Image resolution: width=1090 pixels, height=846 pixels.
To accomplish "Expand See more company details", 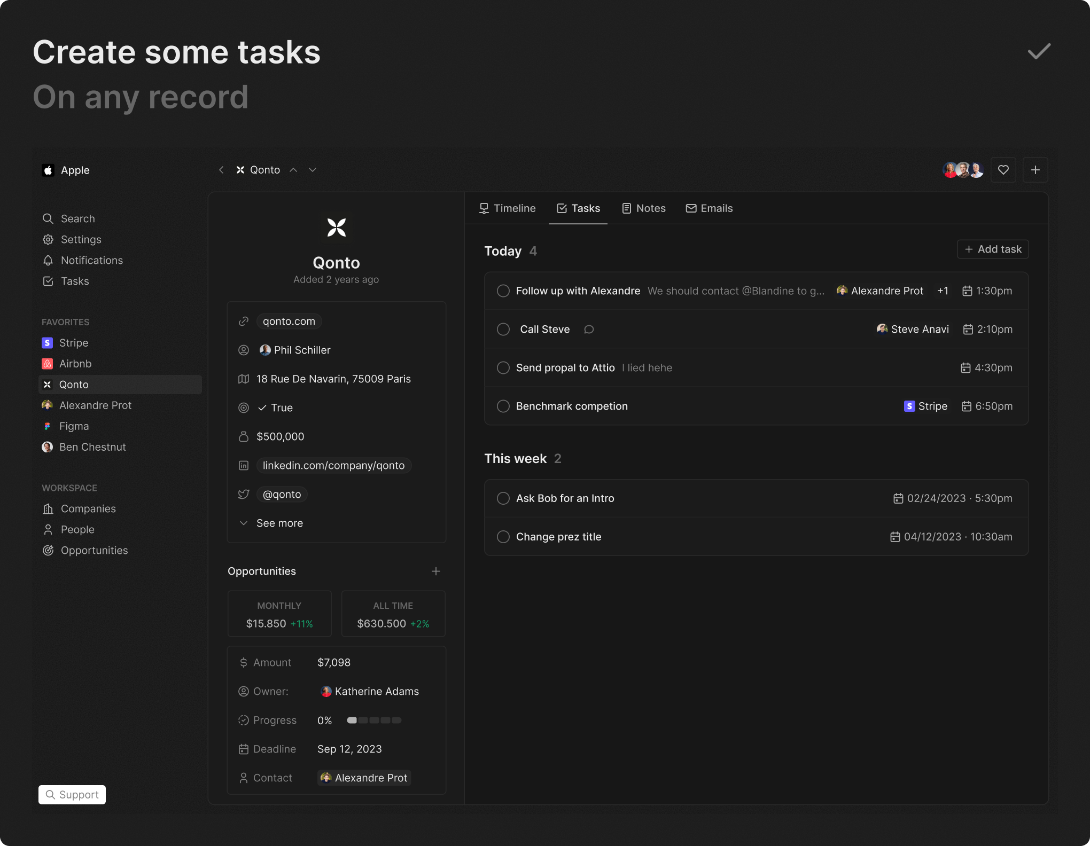I will point(279,523).
